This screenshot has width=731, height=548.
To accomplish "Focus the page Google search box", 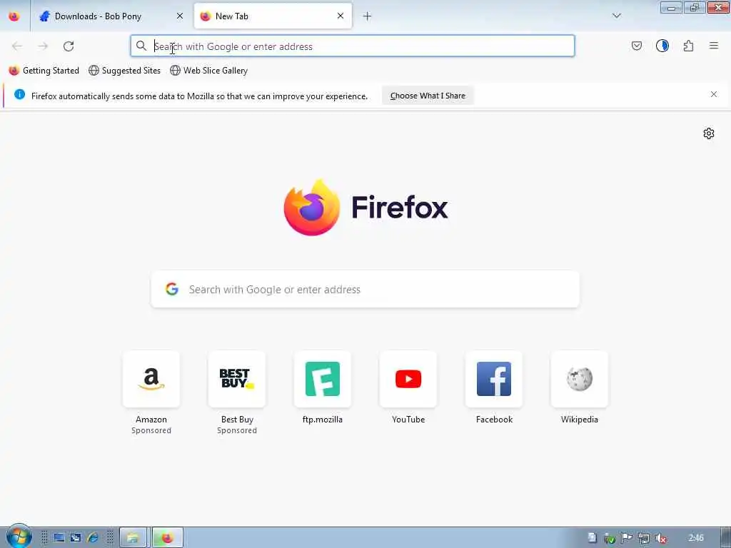I will click(365, 290).
